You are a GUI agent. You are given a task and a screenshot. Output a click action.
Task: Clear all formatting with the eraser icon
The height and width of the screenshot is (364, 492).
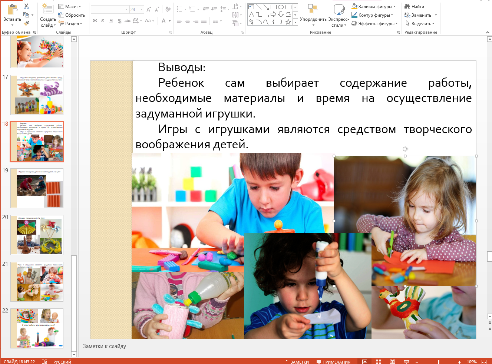click(x=168, y=9)
